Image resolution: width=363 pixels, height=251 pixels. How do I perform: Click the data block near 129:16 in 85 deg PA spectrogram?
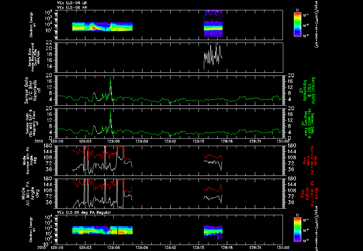[213, 229]
